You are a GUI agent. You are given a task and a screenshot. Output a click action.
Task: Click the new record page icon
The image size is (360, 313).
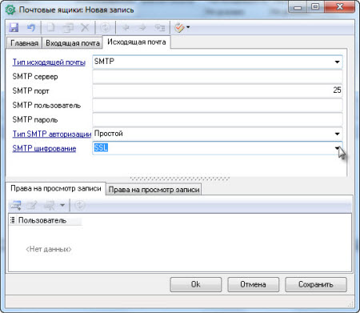[50, 27]
